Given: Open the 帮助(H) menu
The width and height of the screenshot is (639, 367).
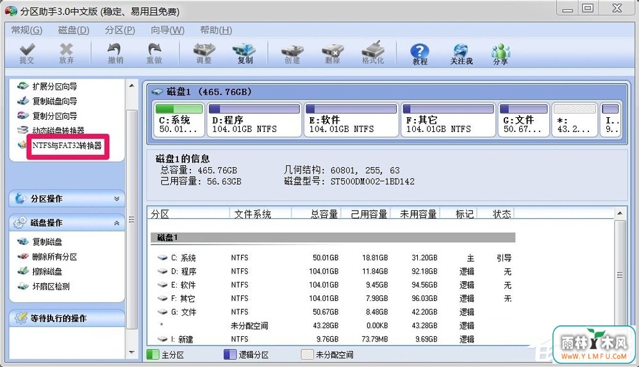Looking at the screenshot, I should point(216,30).
